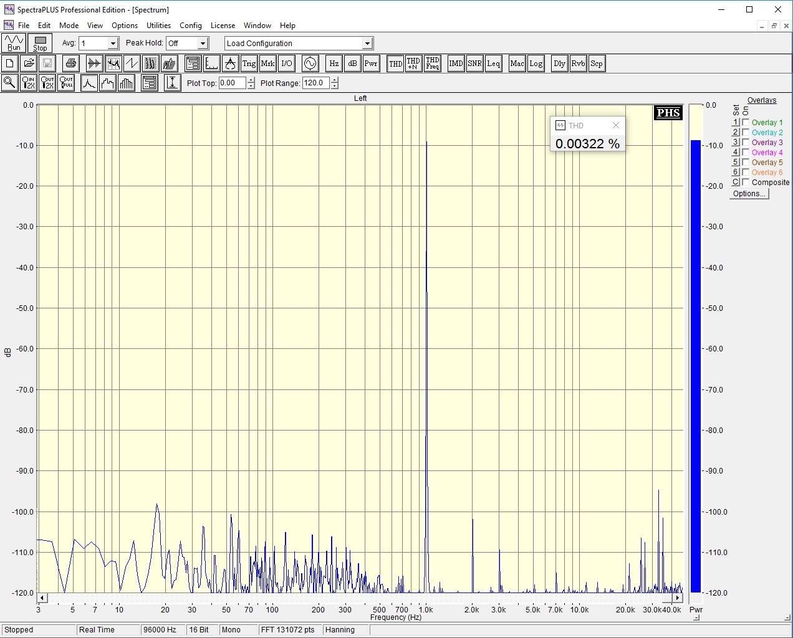Click the zoom OUT FULL icon

coord(66,83)
